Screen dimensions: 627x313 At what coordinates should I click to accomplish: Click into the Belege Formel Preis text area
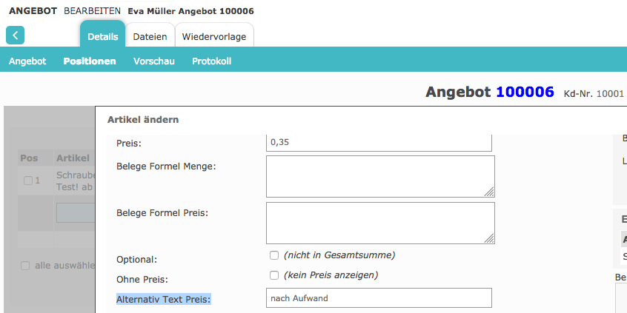click(378, 222)
